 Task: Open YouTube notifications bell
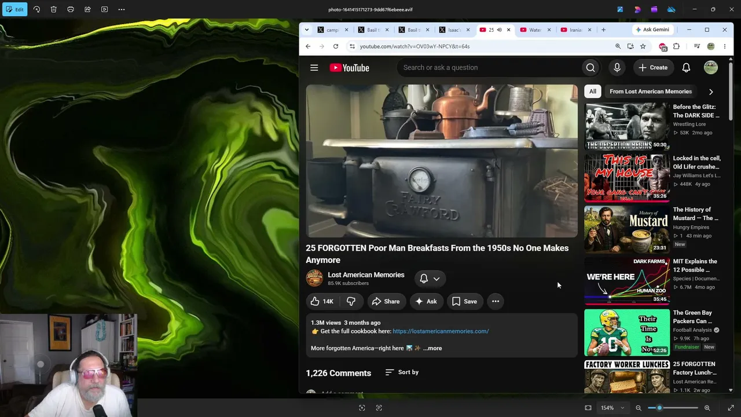(x=686, y=68)
